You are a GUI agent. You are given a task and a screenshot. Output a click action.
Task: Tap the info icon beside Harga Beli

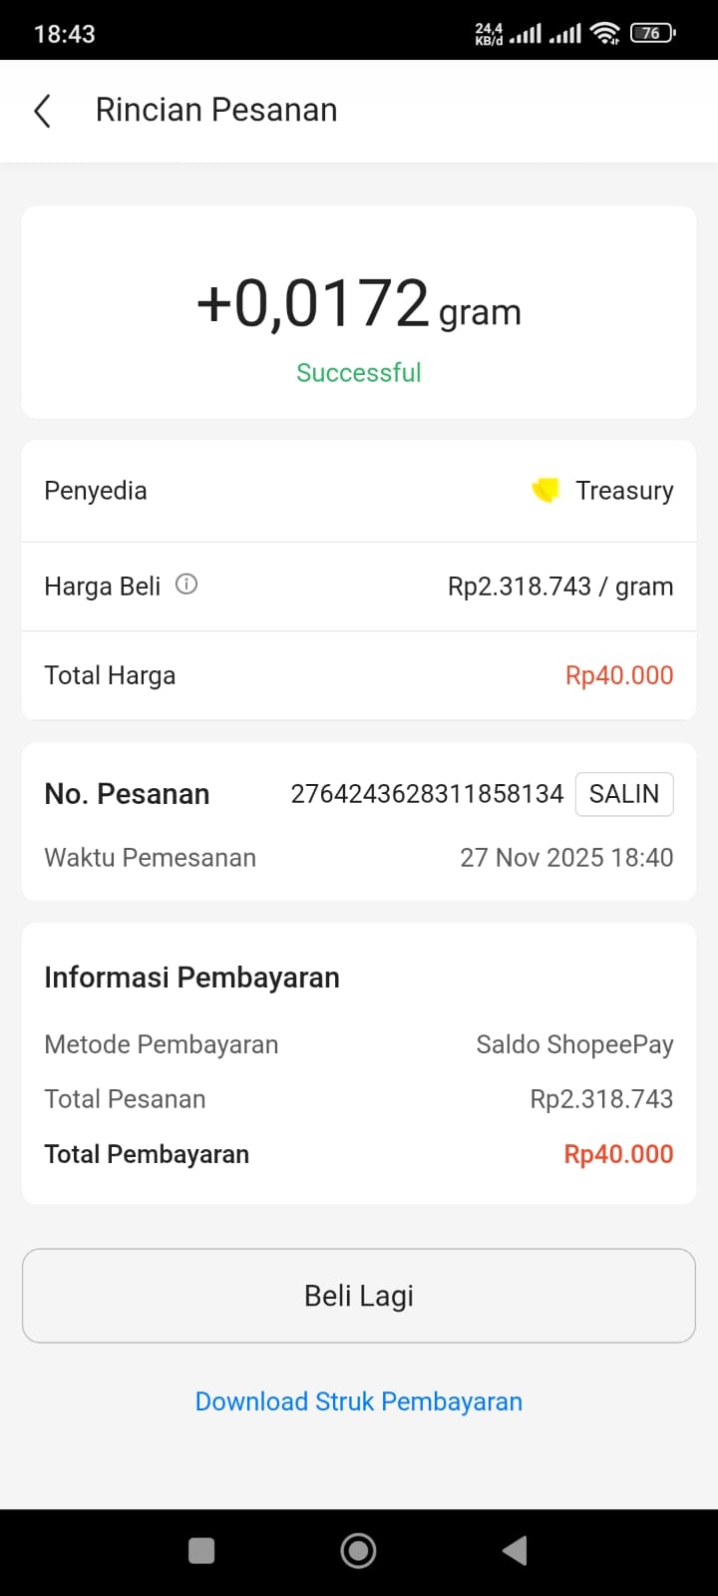186,585
